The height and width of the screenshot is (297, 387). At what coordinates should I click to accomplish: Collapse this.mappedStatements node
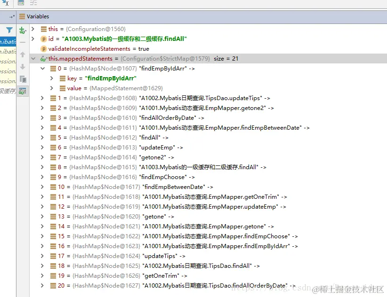point(33,59)
